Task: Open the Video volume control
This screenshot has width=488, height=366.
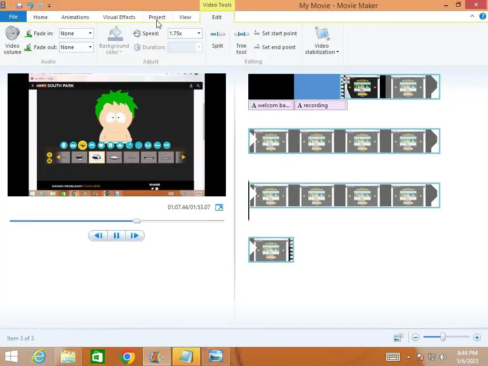Action: tap(12, 40)
